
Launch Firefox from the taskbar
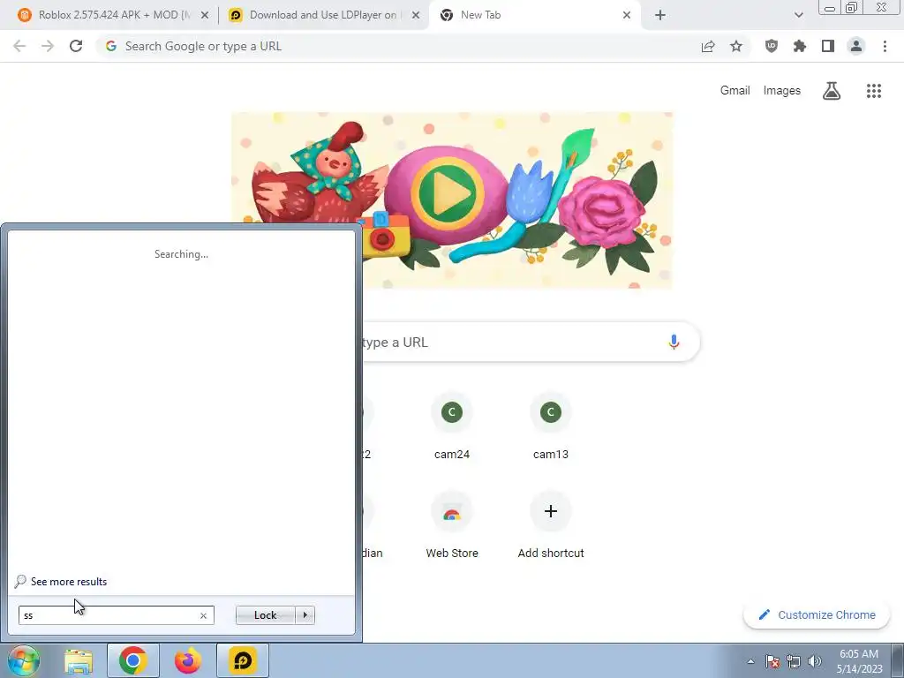pyautogui.click(x=188, y=660)
